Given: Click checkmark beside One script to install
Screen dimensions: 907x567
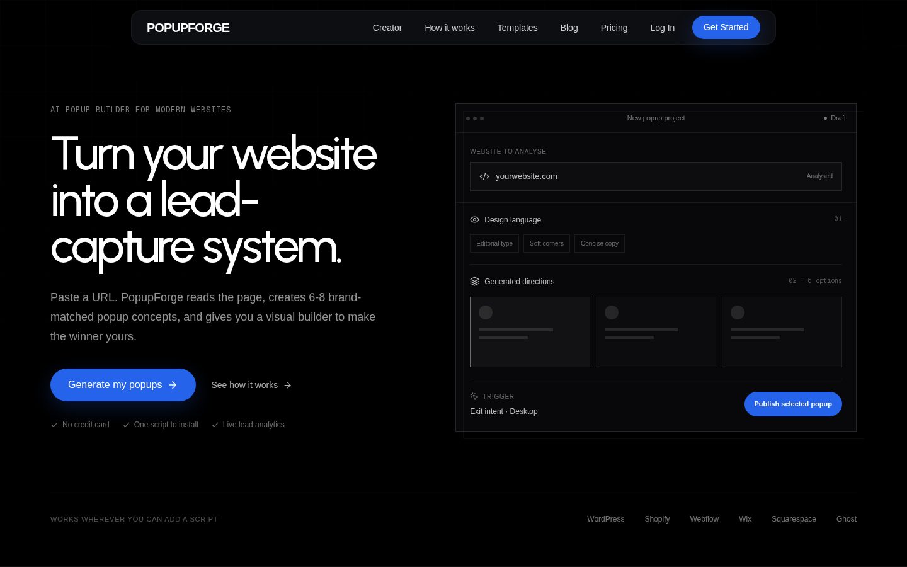Looking at the screenshot, I should [x=126, y=425].
